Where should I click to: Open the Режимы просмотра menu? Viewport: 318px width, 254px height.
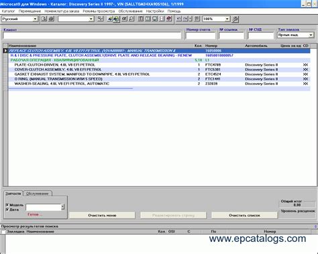coord(99,11)
